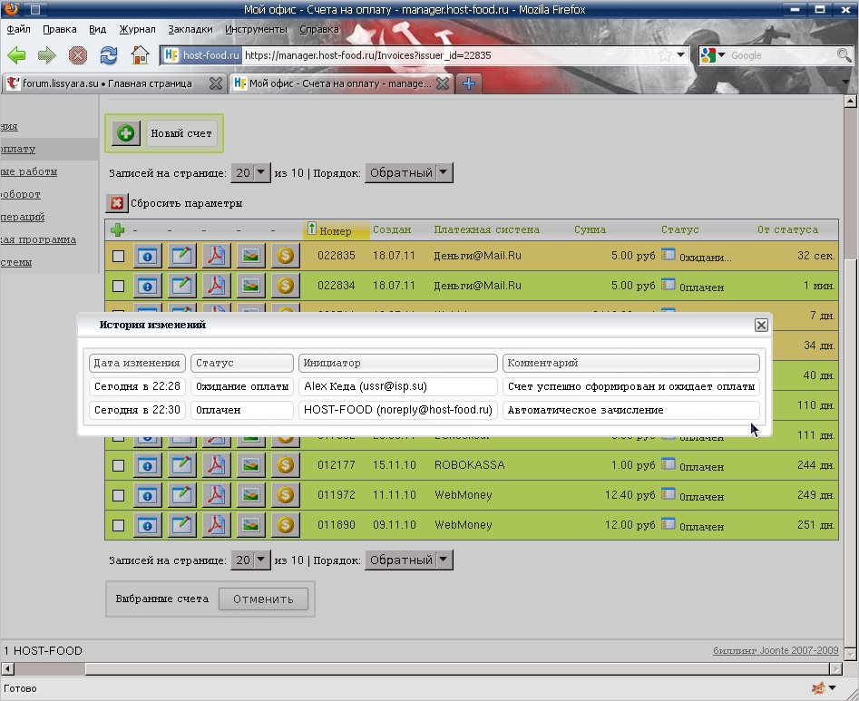This screenshot has width=859, height=701.
Task: Check the box for invoice 022834
Action: pyautogui.click(x=118, y=286)
